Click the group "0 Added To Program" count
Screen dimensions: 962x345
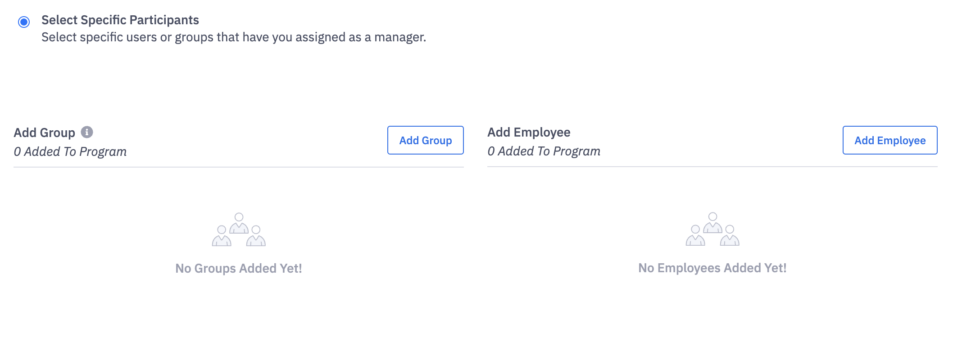70,152
